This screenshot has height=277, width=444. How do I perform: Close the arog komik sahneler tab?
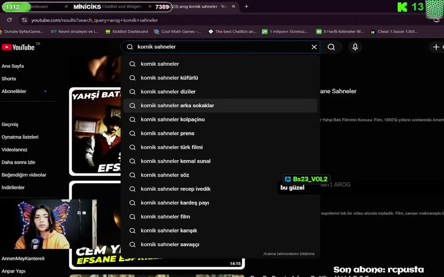pos(233,6)
